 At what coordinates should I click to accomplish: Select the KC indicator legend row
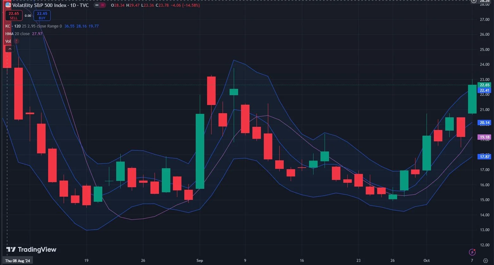tap(52, 26)
